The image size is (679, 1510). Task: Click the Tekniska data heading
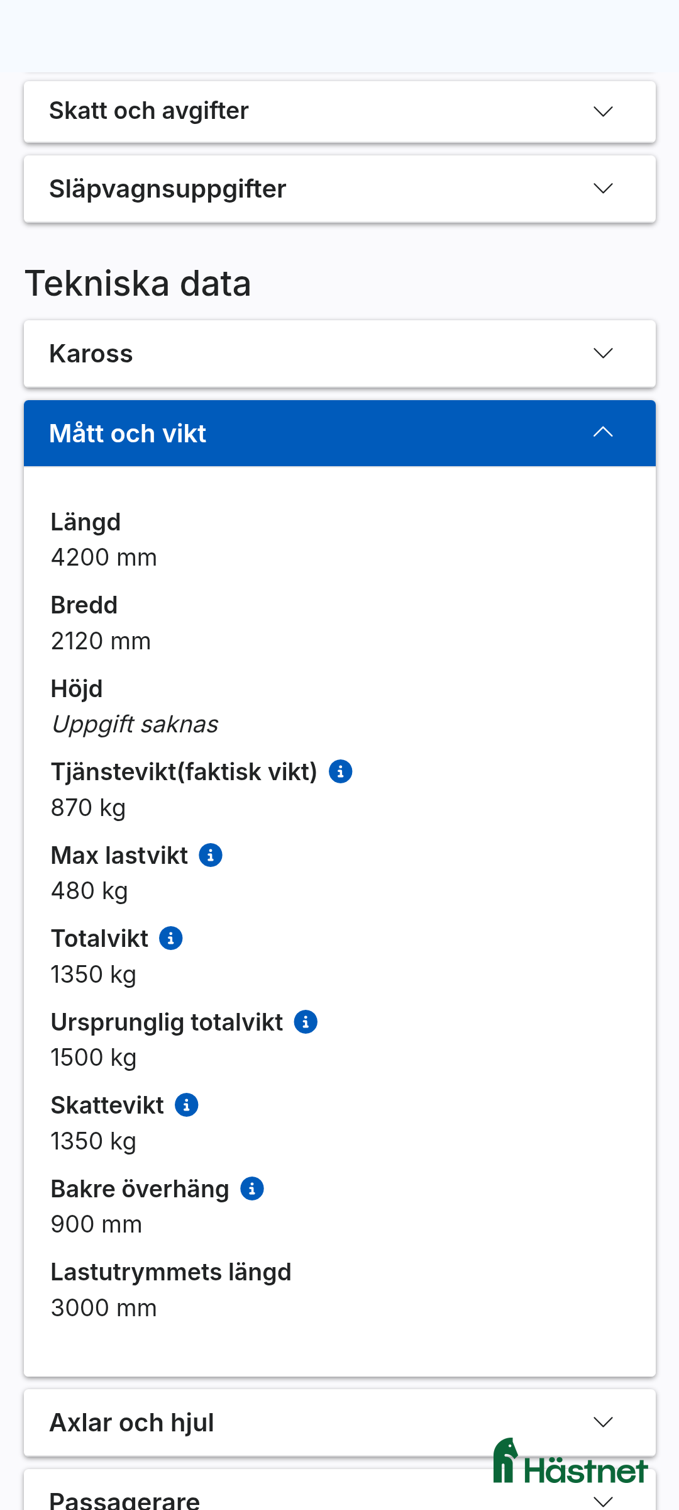pos(139,282)
